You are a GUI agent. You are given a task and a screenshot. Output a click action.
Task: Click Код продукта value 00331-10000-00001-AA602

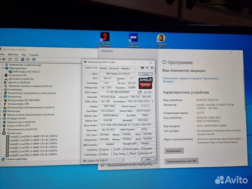[212, 126]
